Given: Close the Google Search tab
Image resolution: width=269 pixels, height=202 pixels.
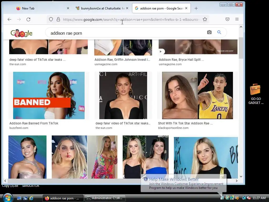Looking at the screenshot, I should [x=186, y=8].
